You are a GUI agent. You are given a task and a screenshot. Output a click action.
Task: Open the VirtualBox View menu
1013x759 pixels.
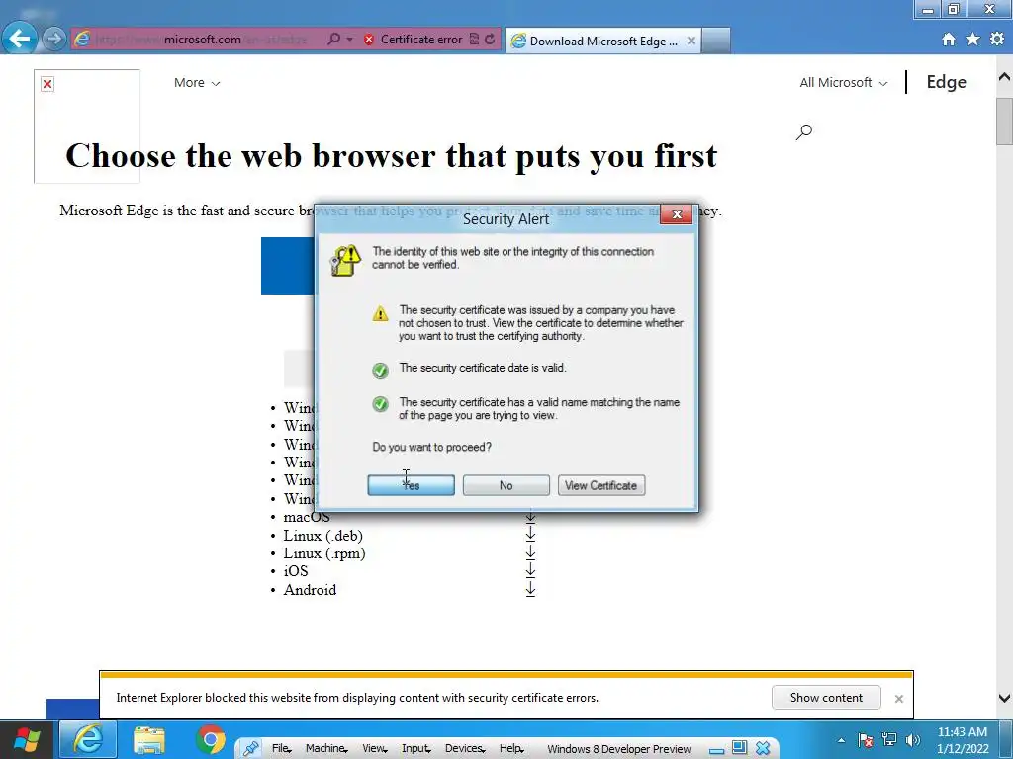pos(374,748)
